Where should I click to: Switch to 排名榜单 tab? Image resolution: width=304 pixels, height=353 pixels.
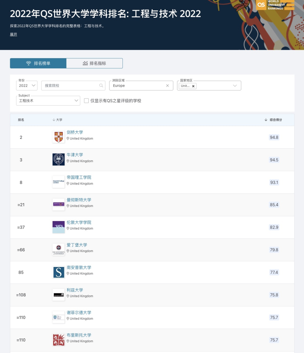pos(38,63)
